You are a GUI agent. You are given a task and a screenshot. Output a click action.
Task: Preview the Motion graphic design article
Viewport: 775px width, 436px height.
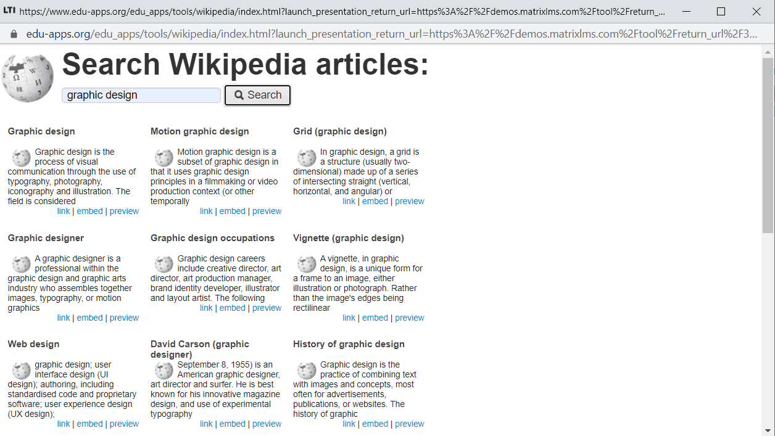(267, 211)
